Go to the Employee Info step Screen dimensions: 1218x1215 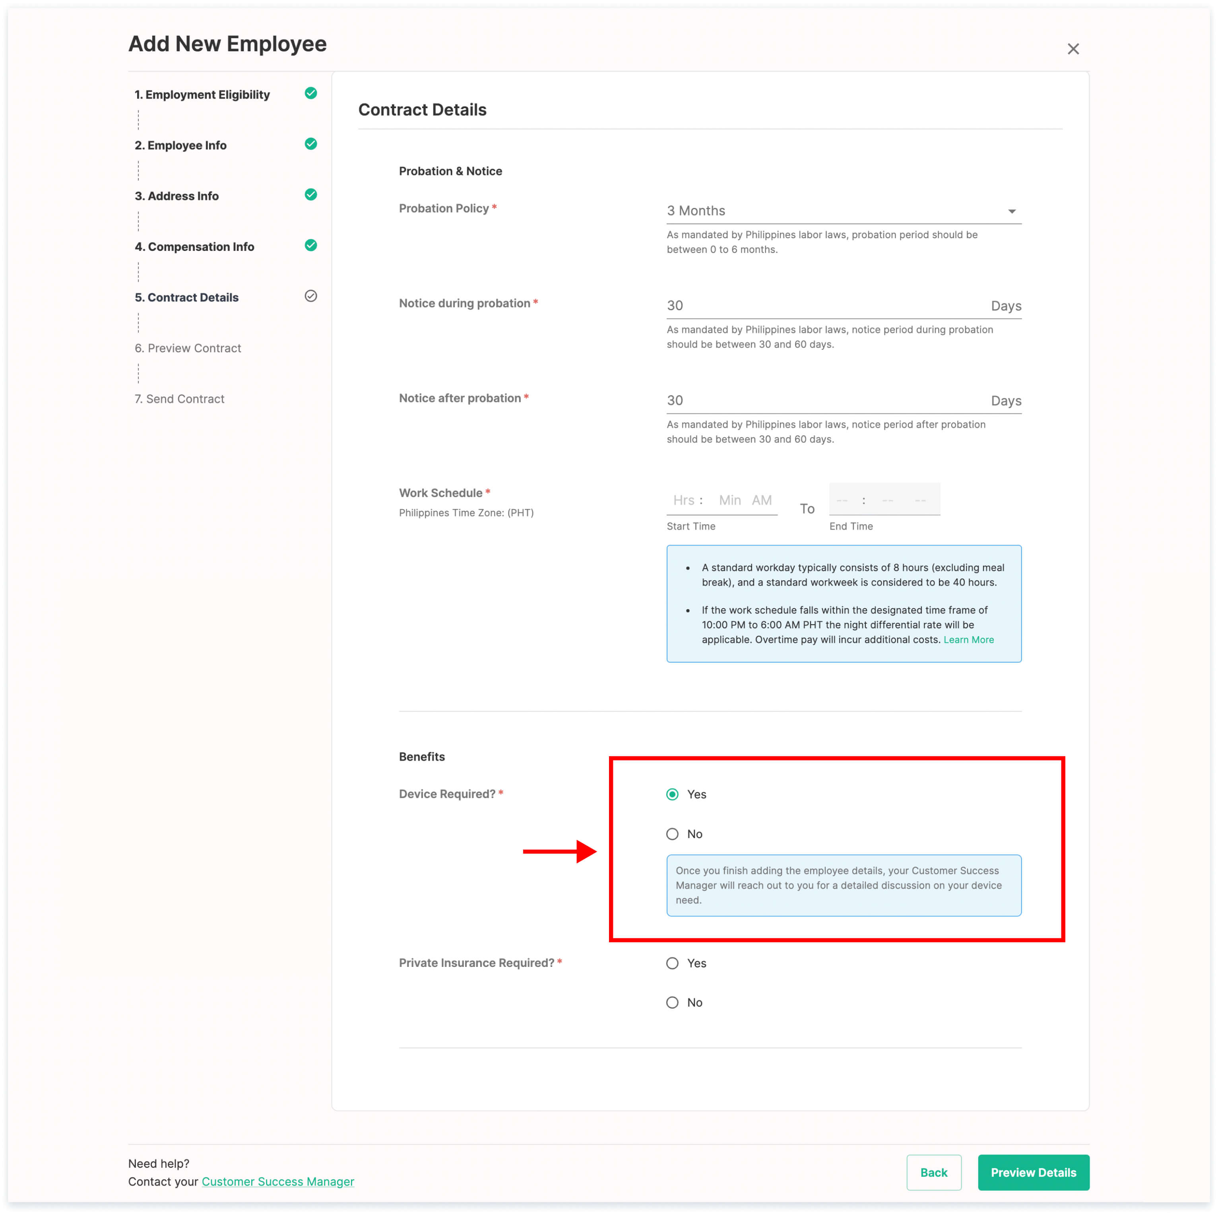pos(180,146)
